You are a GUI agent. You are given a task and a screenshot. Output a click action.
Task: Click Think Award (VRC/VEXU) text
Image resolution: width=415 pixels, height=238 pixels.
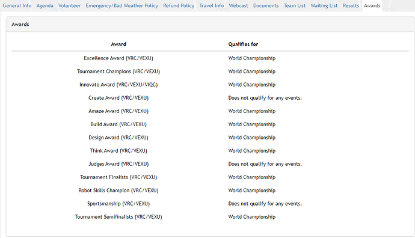118,151
